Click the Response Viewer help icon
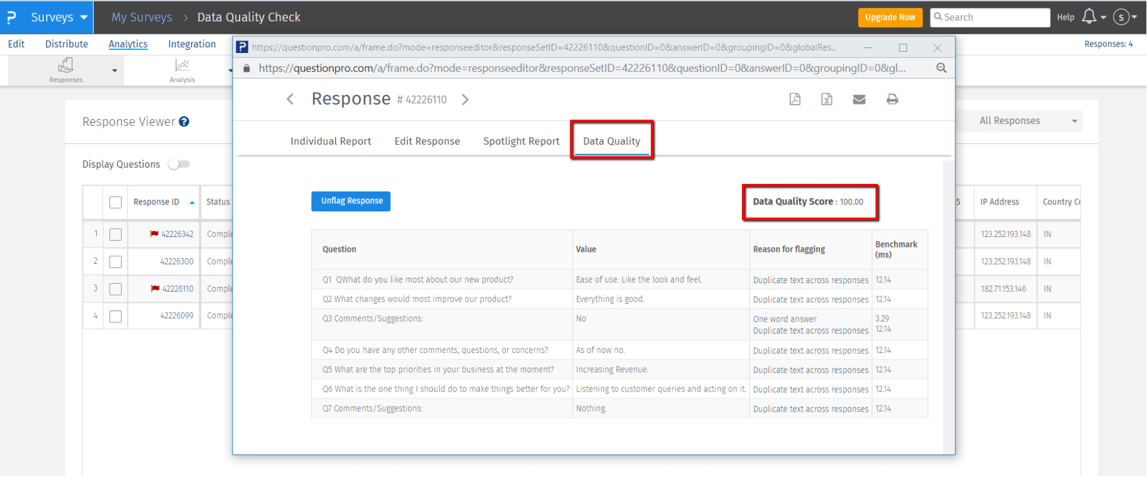 (184, 122)
